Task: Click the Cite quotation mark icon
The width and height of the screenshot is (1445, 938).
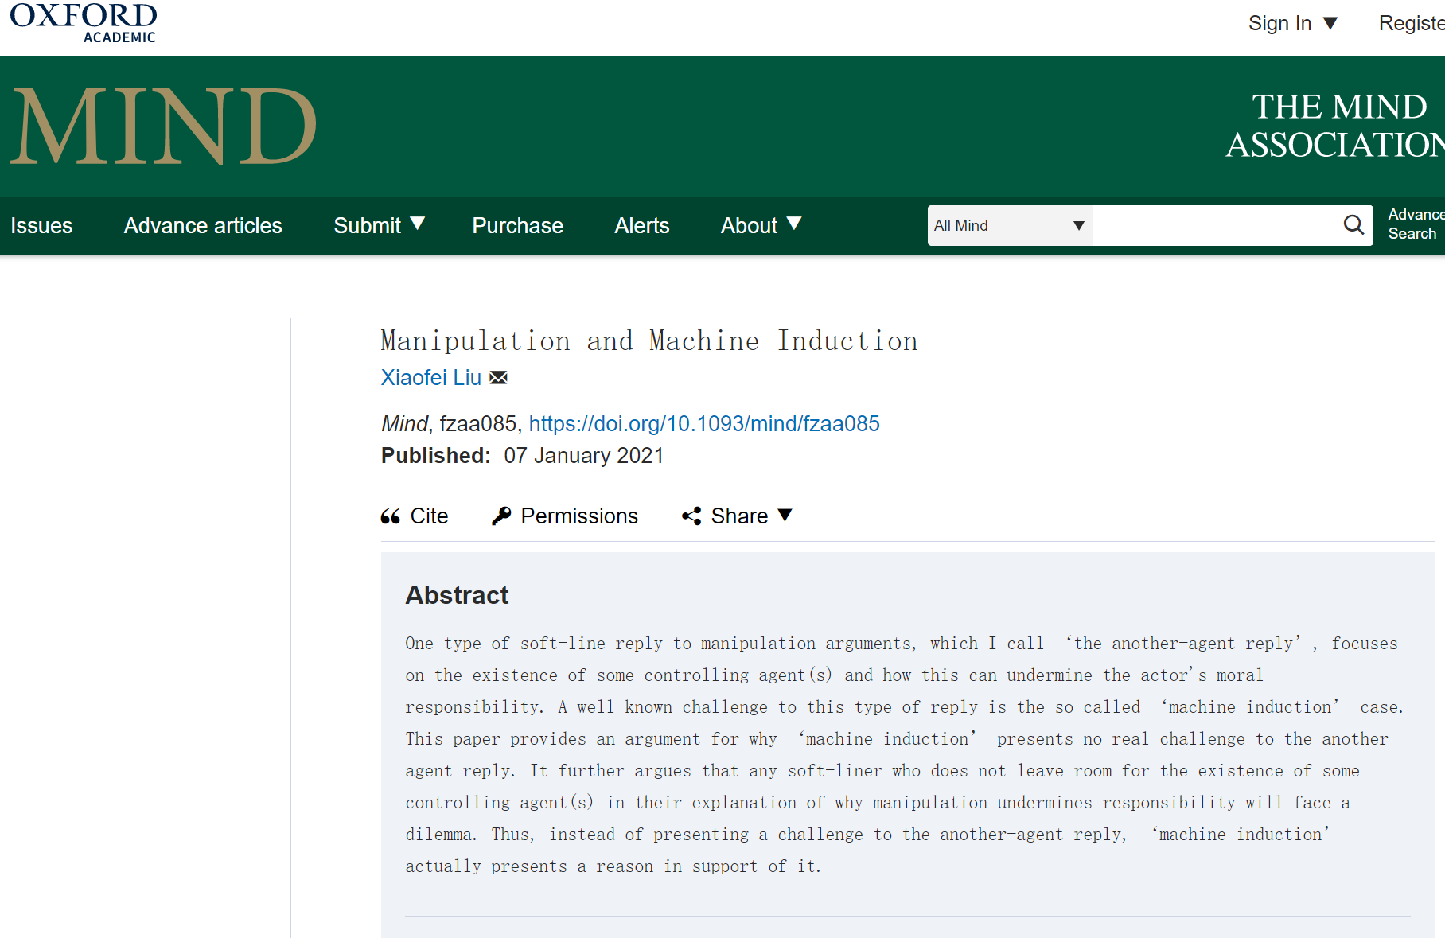Action: point(391,516)
